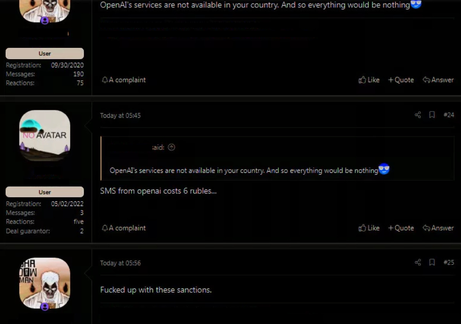Report the top post with A complaint
The height and width of the screenshot is (324, 461).
tap(124, 80)
